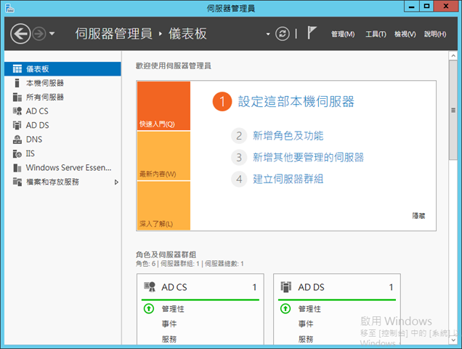Click 隱藏 to hide welcome tile

[x=418, y=216]
